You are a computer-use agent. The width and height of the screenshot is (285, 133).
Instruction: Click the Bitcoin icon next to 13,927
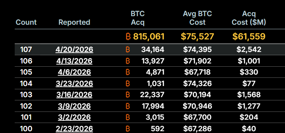coord(128,61)
